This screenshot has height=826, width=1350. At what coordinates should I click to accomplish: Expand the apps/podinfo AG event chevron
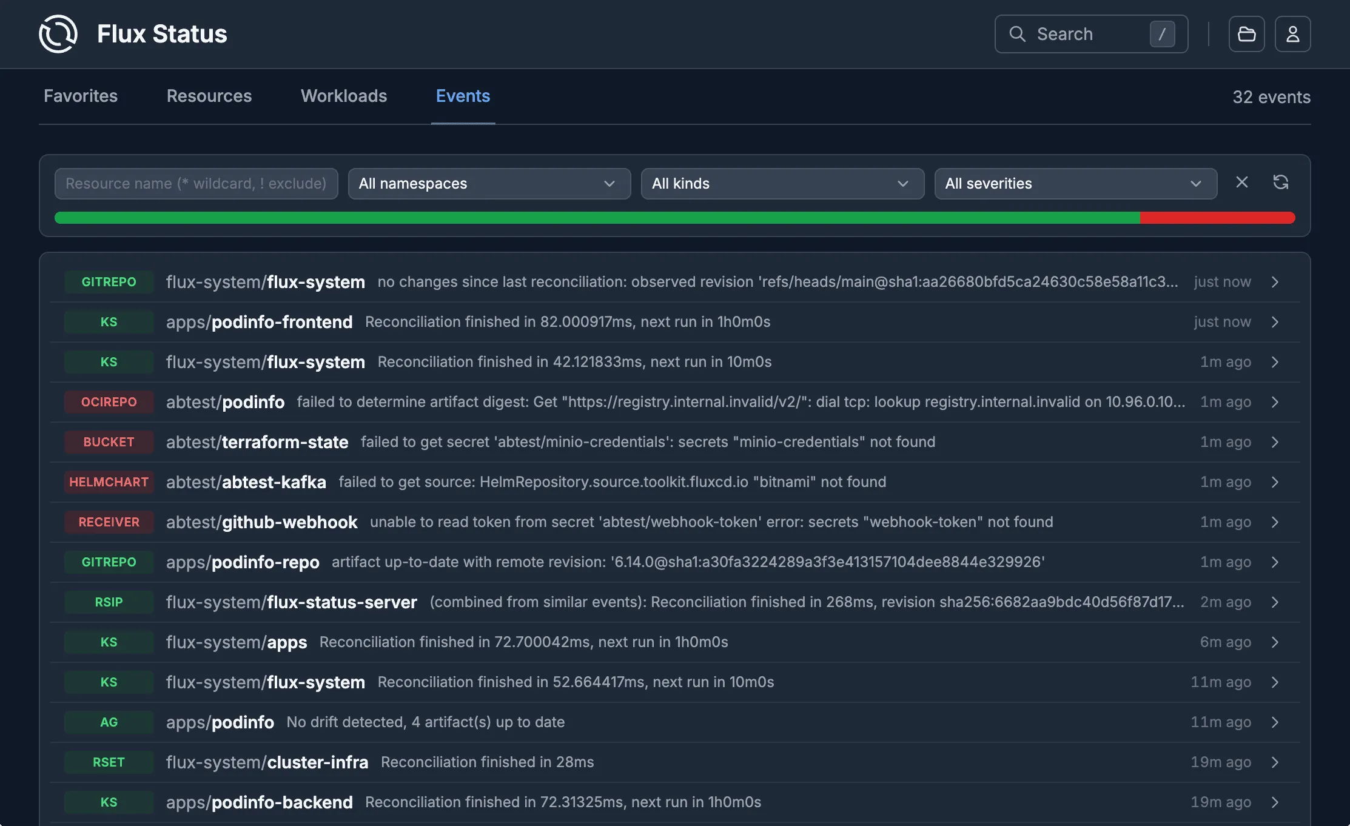(1274, 722)
